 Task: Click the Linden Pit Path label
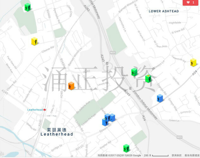(89, 119)
